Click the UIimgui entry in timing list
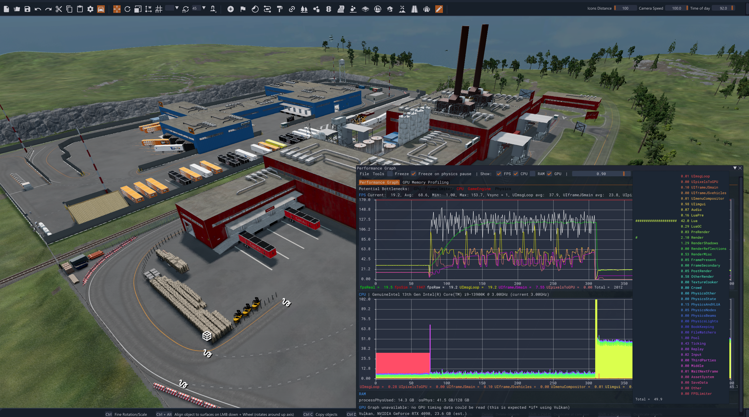The height and width of the screenshot is (417, 749). (x=693, y=204)
